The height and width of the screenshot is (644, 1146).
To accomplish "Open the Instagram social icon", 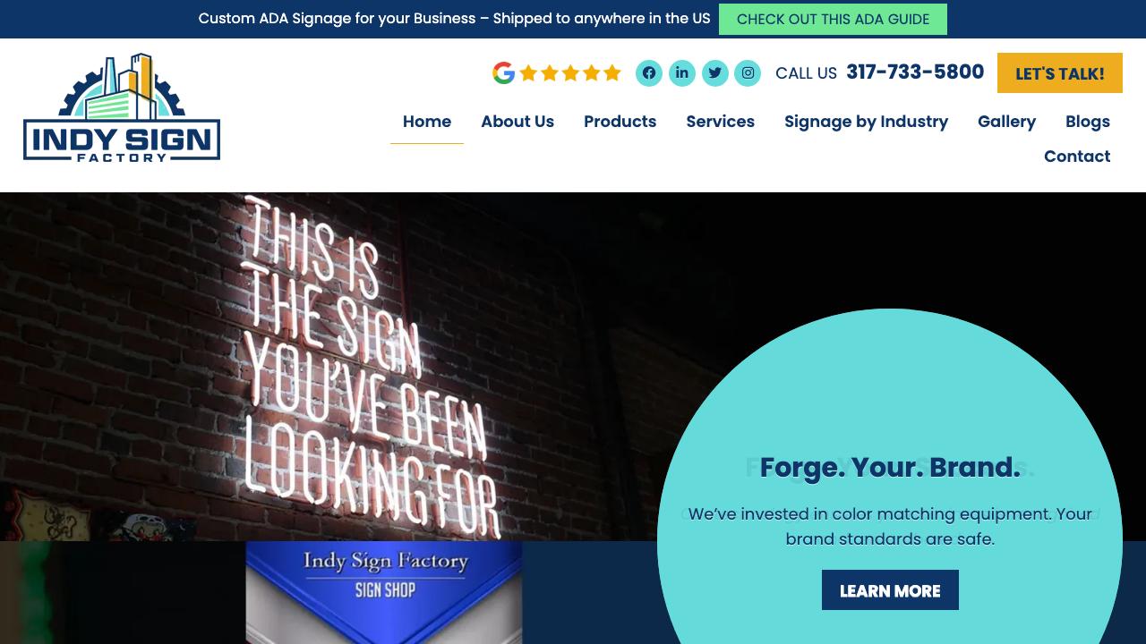I will click(x=748, y=73).
